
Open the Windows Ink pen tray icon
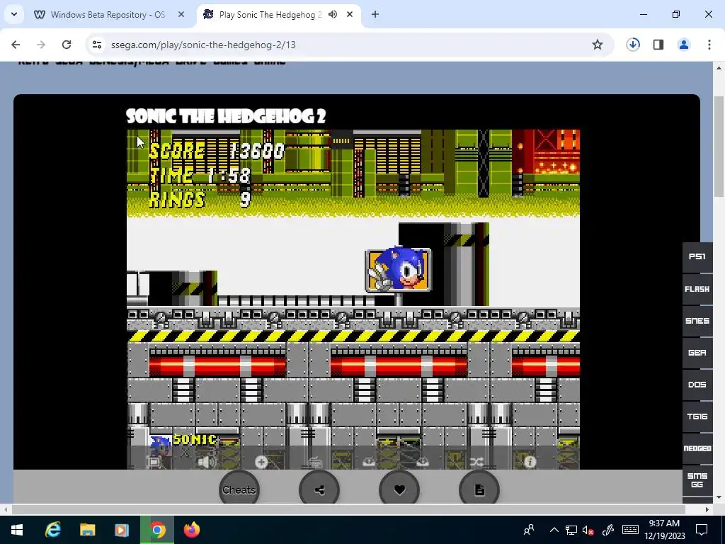tap(607, 530)
